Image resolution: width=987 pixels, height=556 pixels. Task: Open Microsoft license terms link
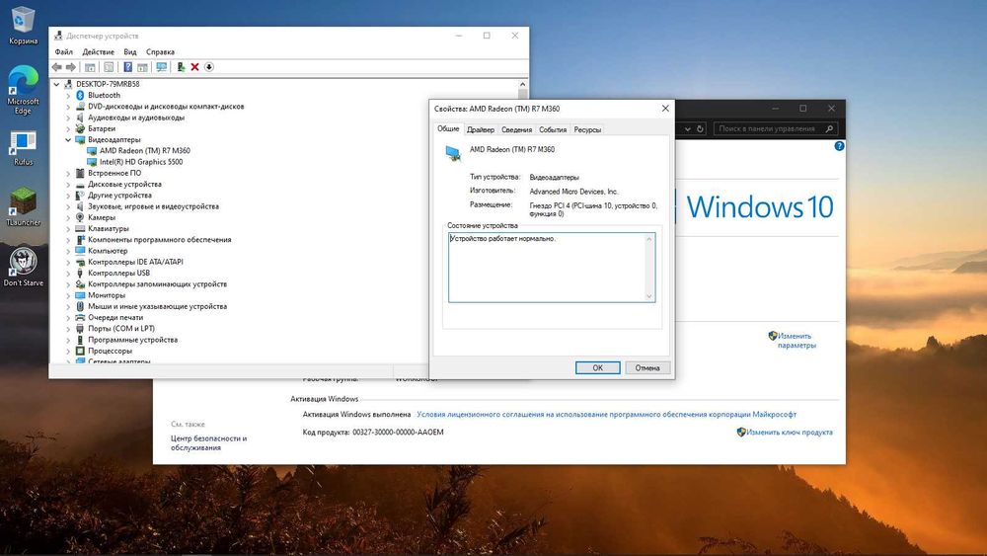[606, 415]
